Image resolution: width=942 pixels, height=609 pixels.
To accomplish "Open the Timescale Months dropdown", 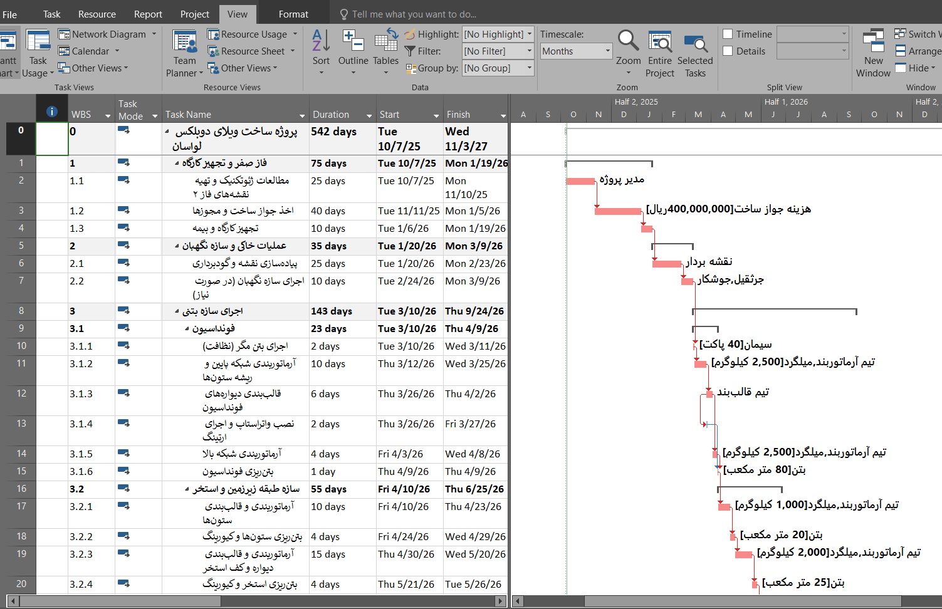I will click(607, 51).
